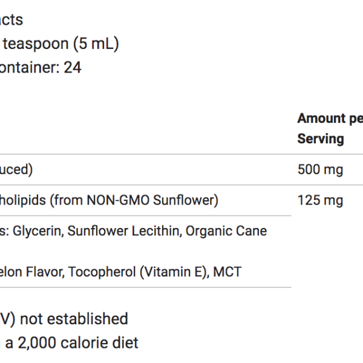Click the partial 'cts' heading text
Viewport: 363px width, 363px height.
(11, 20)
